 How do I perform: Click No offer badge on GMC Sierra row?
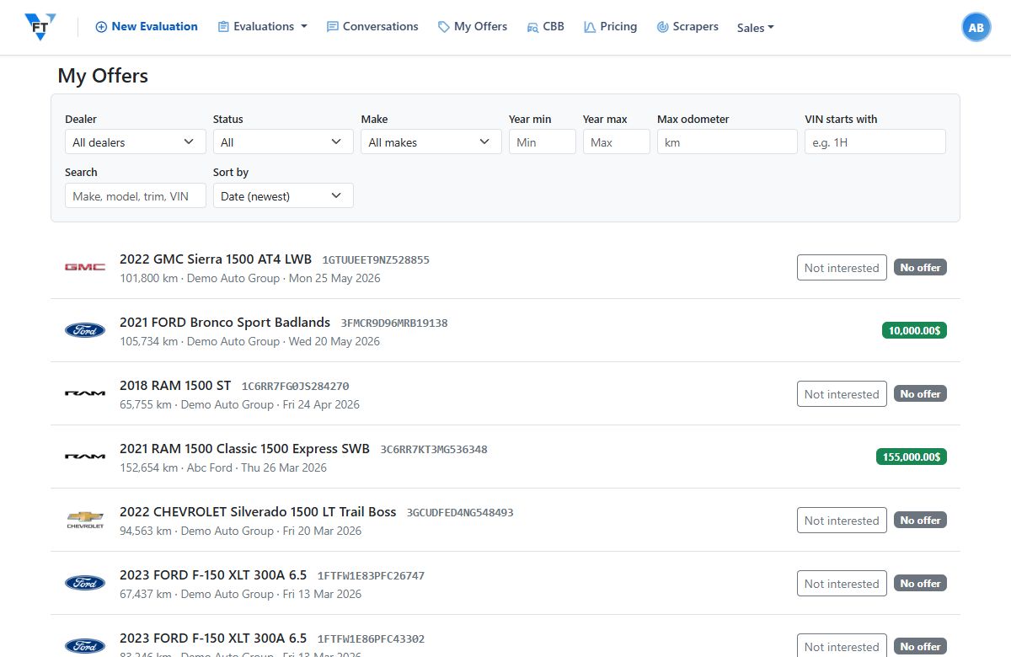[x=920, y=267]
